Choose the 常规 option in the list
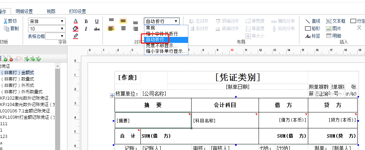 (166, 28)
